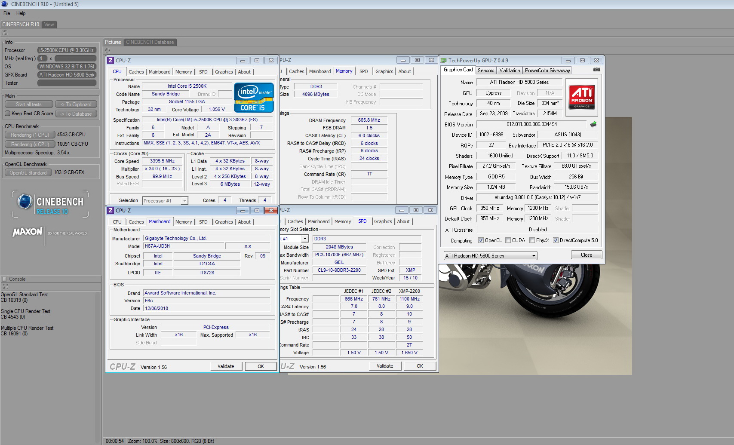Click the Intel Core i5 logo badge

[254, 98]
